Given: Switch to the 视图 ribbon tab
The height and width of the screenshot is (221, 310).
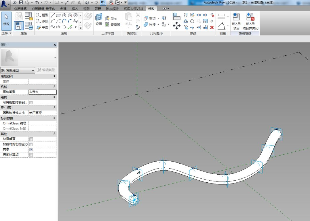Looking at the screenshot, I should point(86,9).
